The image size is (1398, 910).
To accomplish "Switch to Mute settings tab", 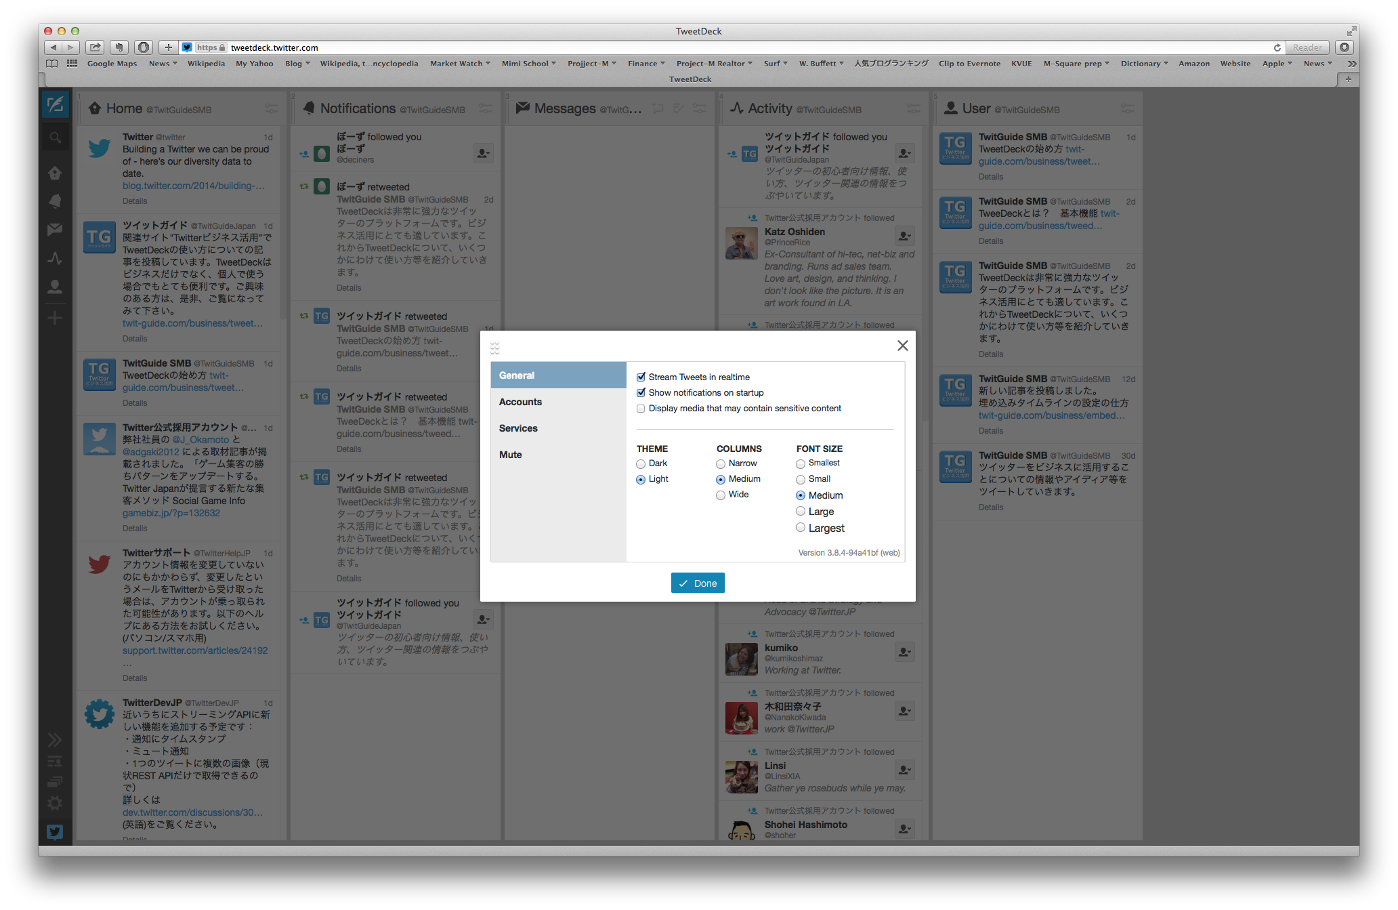I will pyautogui.click(x=558, y=455).
